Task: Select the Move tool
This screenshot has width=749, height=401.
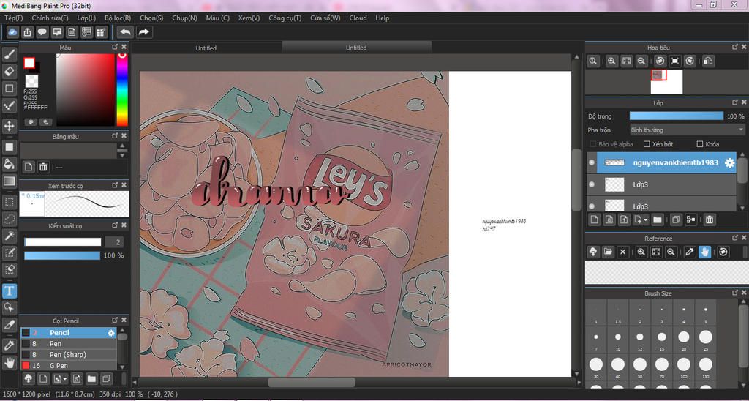Action: click(x=9, y=126)
